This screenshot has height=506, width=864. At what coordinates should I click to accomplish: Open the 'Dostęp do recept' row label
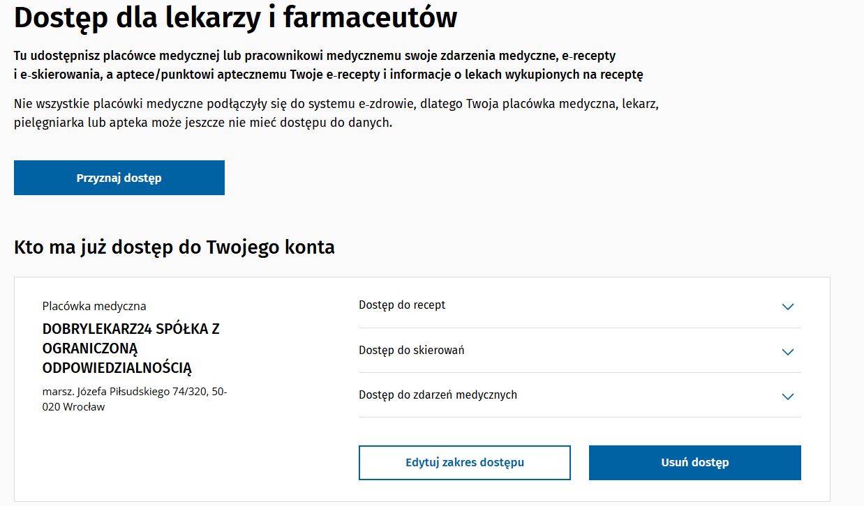[402, 305]
